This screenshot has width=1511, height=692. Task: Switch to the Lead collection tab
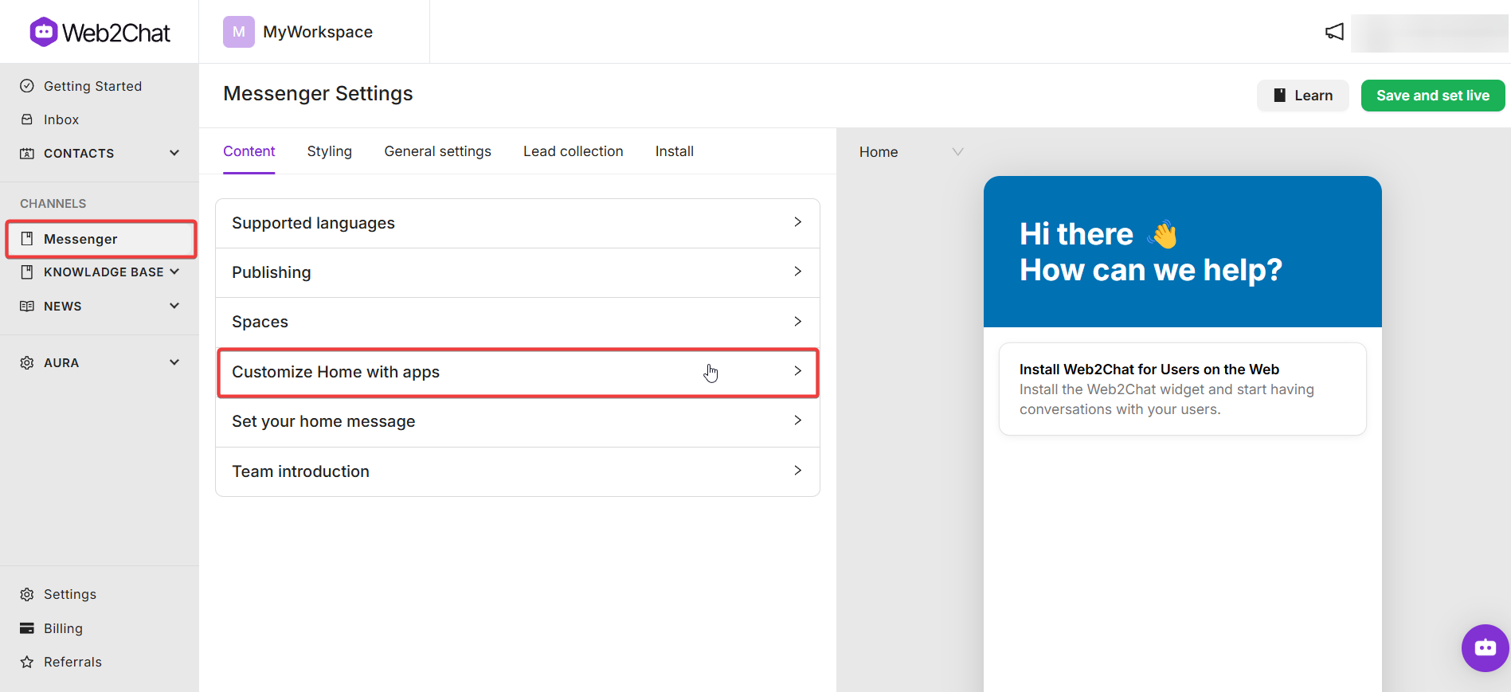click(x=573, y=151)
